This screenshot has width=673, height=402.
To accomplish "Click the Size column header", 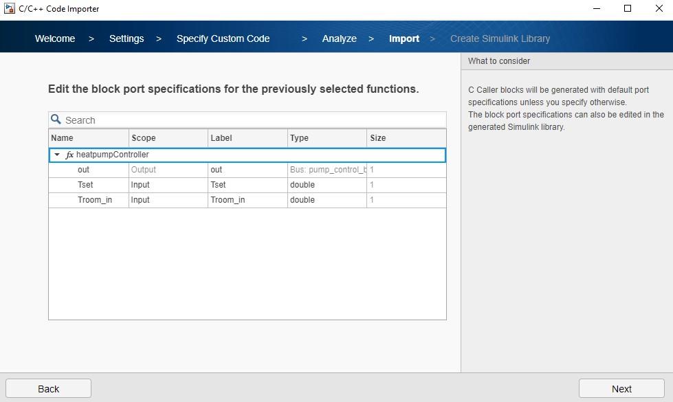I will [406, 138].
